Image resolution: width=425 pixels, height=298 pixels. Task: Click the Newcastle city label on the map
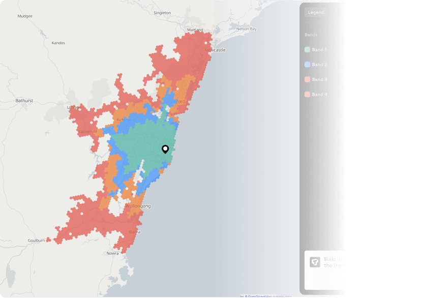click(x=215, y=50)
